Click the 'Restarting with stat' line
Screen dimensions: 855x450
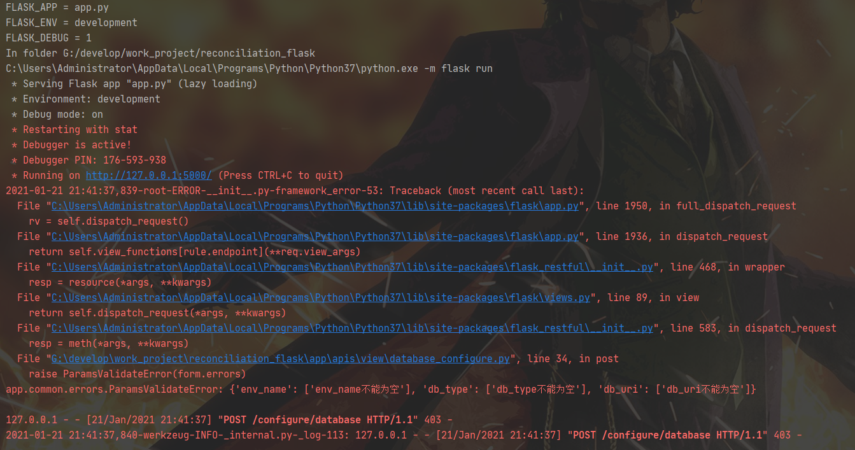tap(74, 130)
